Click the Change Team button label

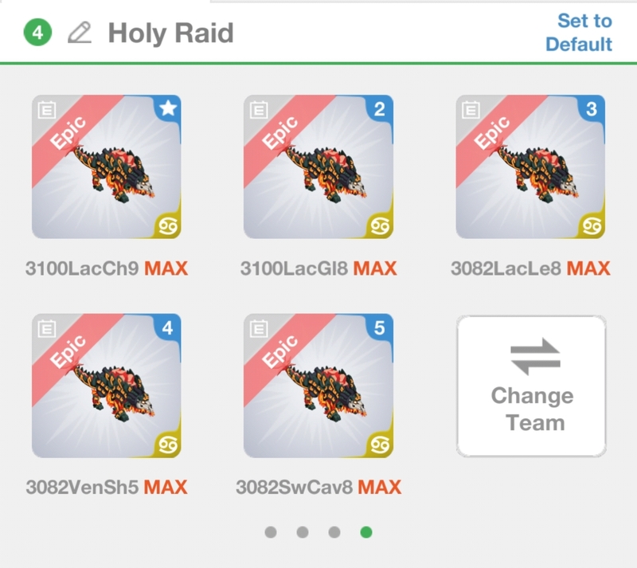532,409
